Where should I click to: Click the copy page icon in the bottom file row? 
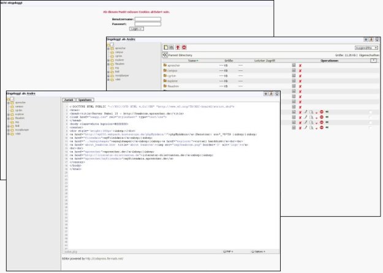pos(311,127)
